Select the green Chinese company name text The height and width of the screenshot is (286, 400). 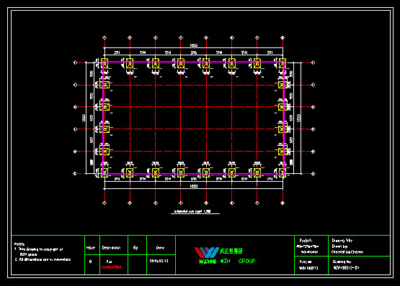(231, 251)
